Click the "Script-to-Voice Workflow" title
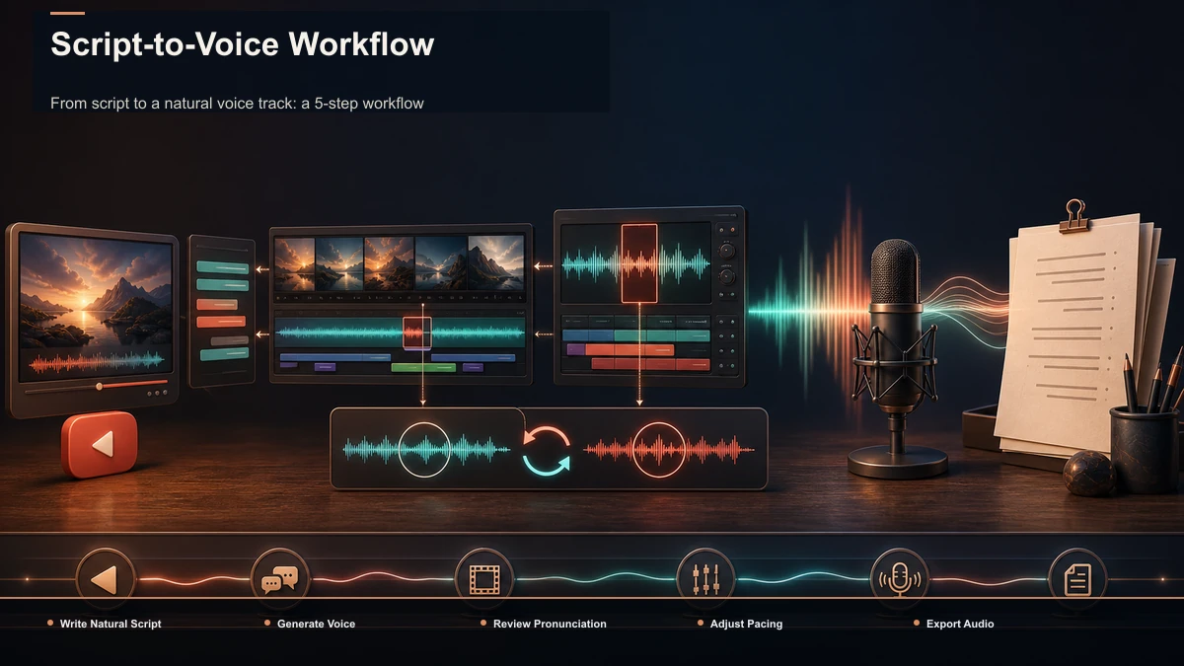Image resolution: width=1184 pixels, height=666 pixels. [242, 44]
